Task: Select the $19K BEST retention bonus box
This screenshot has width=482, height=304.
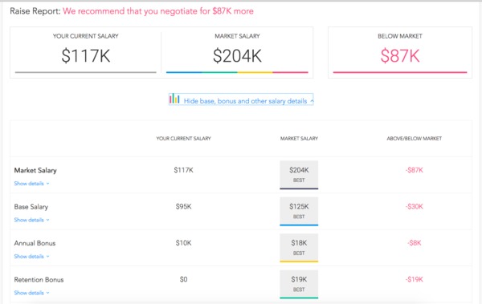Action: pos(299,284)
